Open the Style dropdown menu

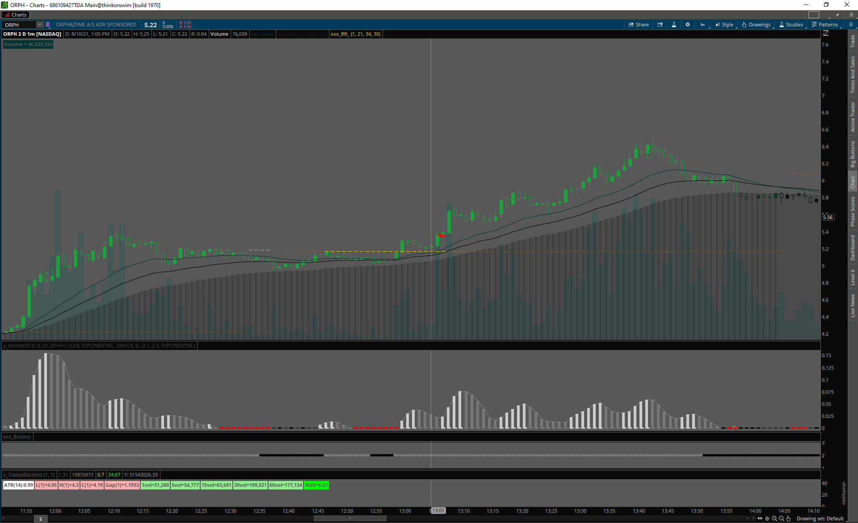(x=724, y=25)
